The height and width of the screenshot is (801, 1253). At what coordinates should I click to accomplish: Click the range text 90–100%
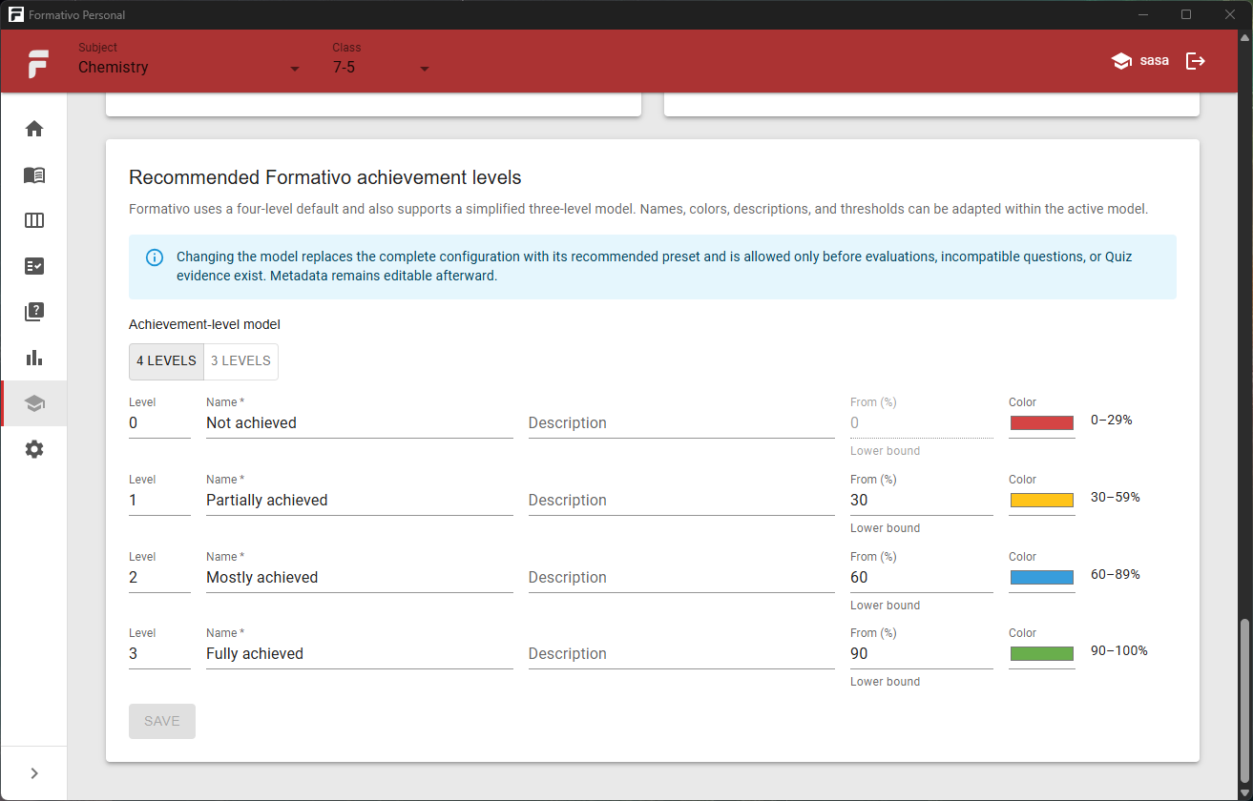tap(1119, 650)
